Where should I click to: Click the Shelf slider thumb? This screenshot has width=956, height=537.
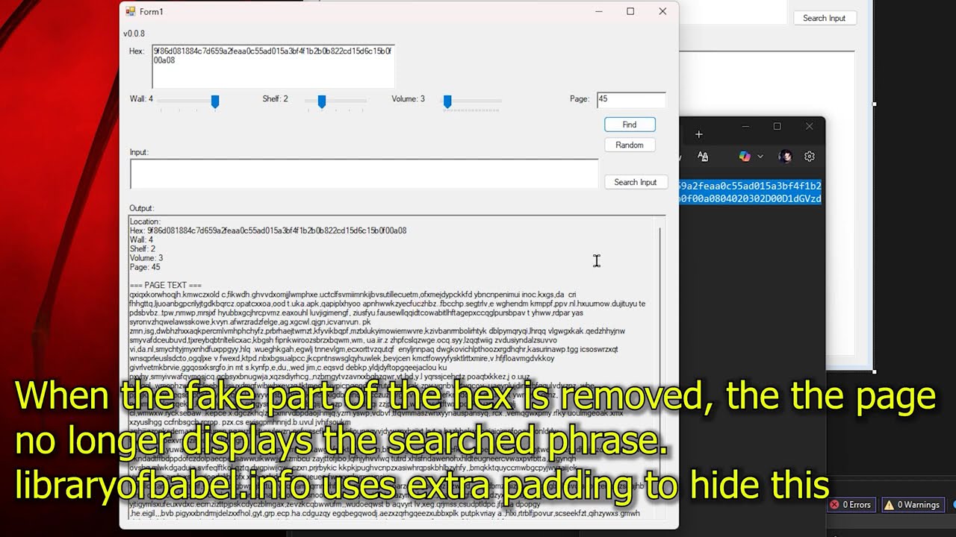[x=322, y=101]
